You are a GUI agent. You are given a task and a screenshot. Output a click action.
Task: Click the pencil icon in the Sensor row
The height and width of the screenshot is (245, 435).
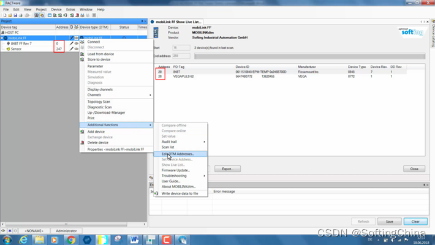pyautogui.click(x=72, y=49)
